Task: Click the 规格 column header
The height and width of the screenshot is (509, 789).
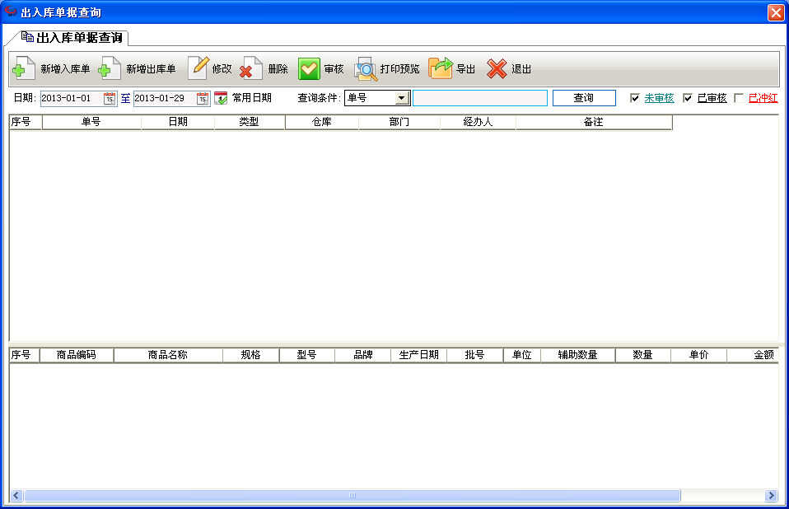Action: point(250,355)
